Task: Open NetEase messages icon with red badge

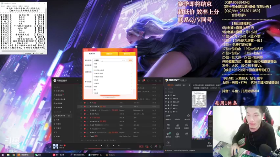Action: 143,81
